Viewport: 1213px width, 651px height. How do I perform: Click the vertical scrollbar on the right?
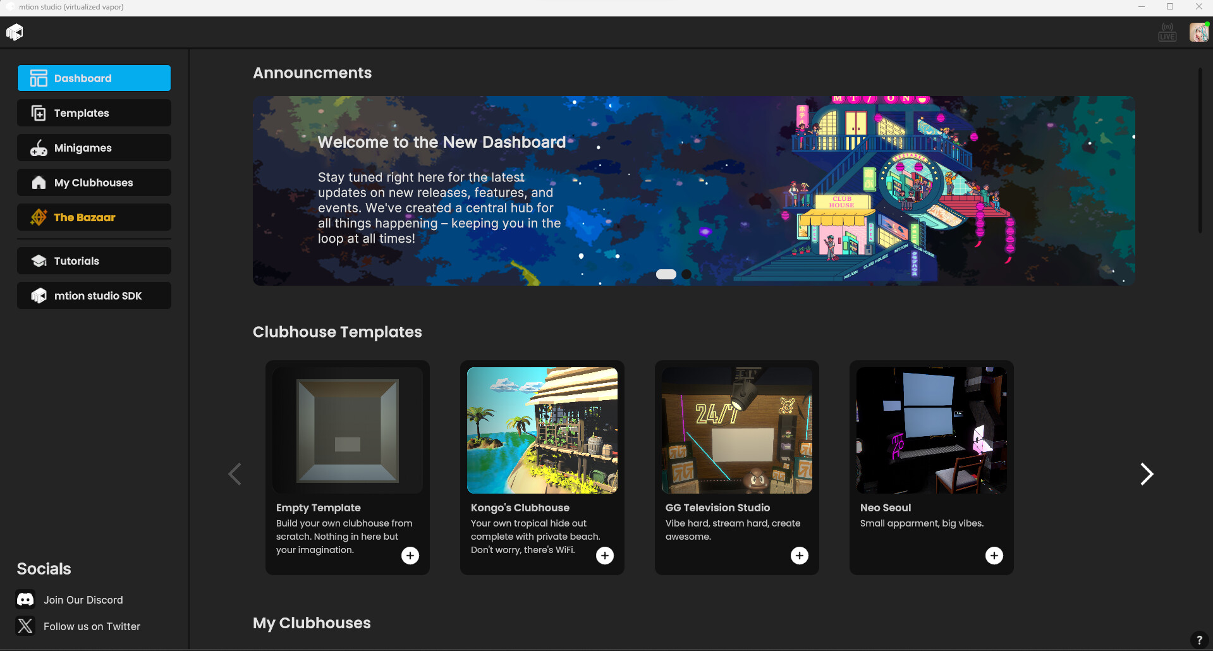click(x=1200, y=152)
